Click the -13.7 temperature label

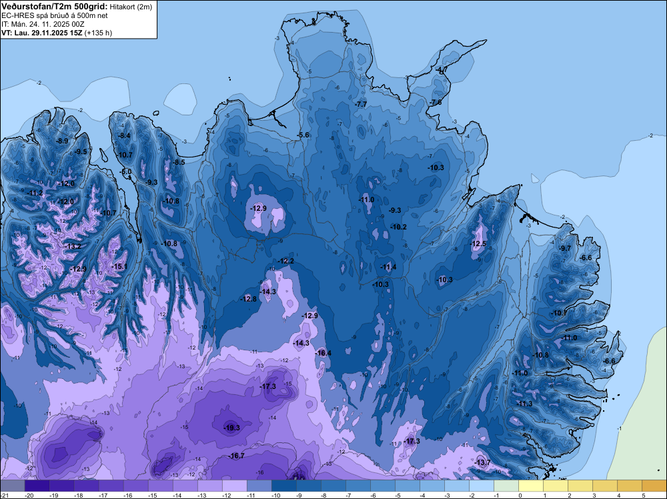[482, 462]
